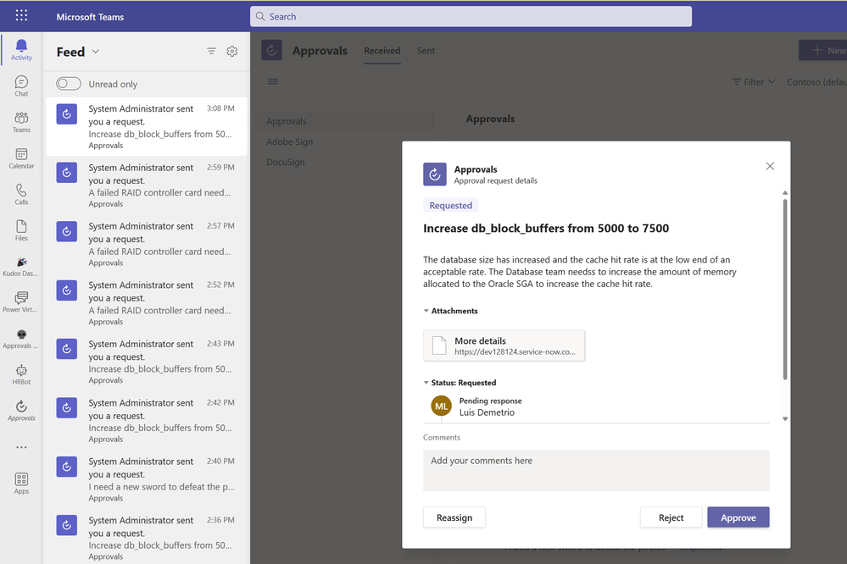Click the feed filter icon
The height and width of the screenshot is (564, 847).
click(211, 51)
